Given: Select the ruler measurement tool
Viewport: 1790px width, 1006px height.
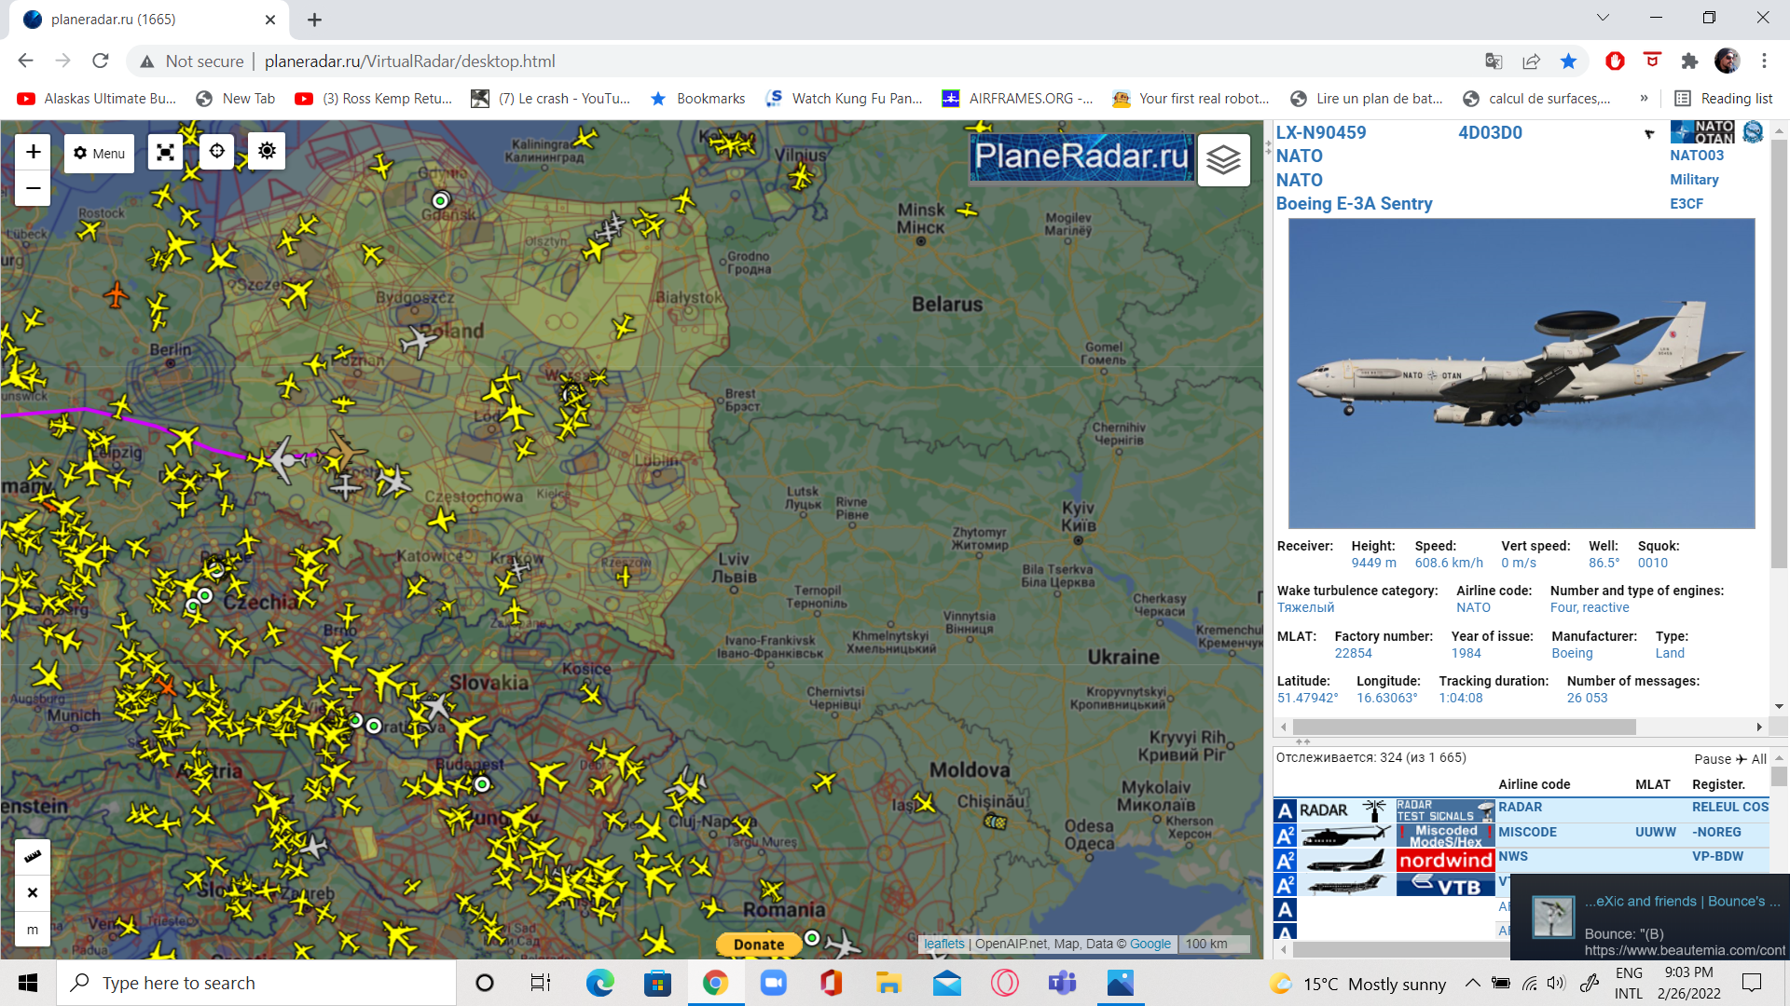Looking at the screenshot, I should tap(33, 856).
